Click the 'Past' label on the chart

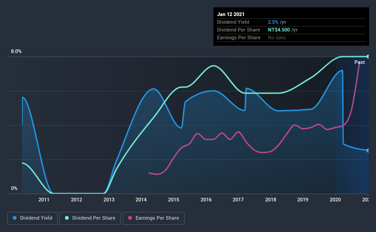point(360,62)
